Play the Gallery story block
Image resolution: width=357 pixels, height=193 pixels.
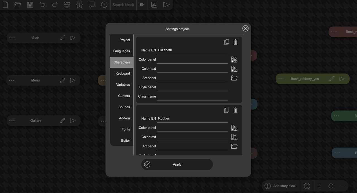coord(73,120)
